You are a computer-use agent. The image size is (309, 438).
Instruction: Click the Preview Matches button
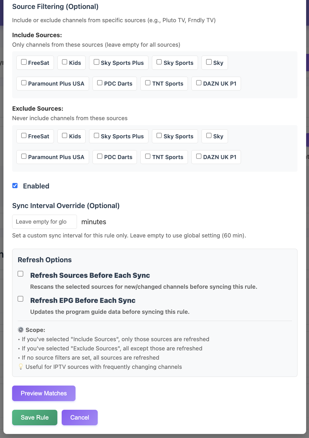(x=44, y=393)
